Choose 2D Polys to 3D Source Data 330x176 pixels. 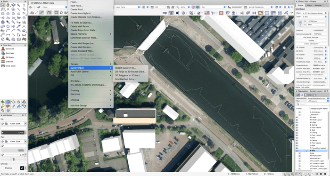tap(131, 72)
